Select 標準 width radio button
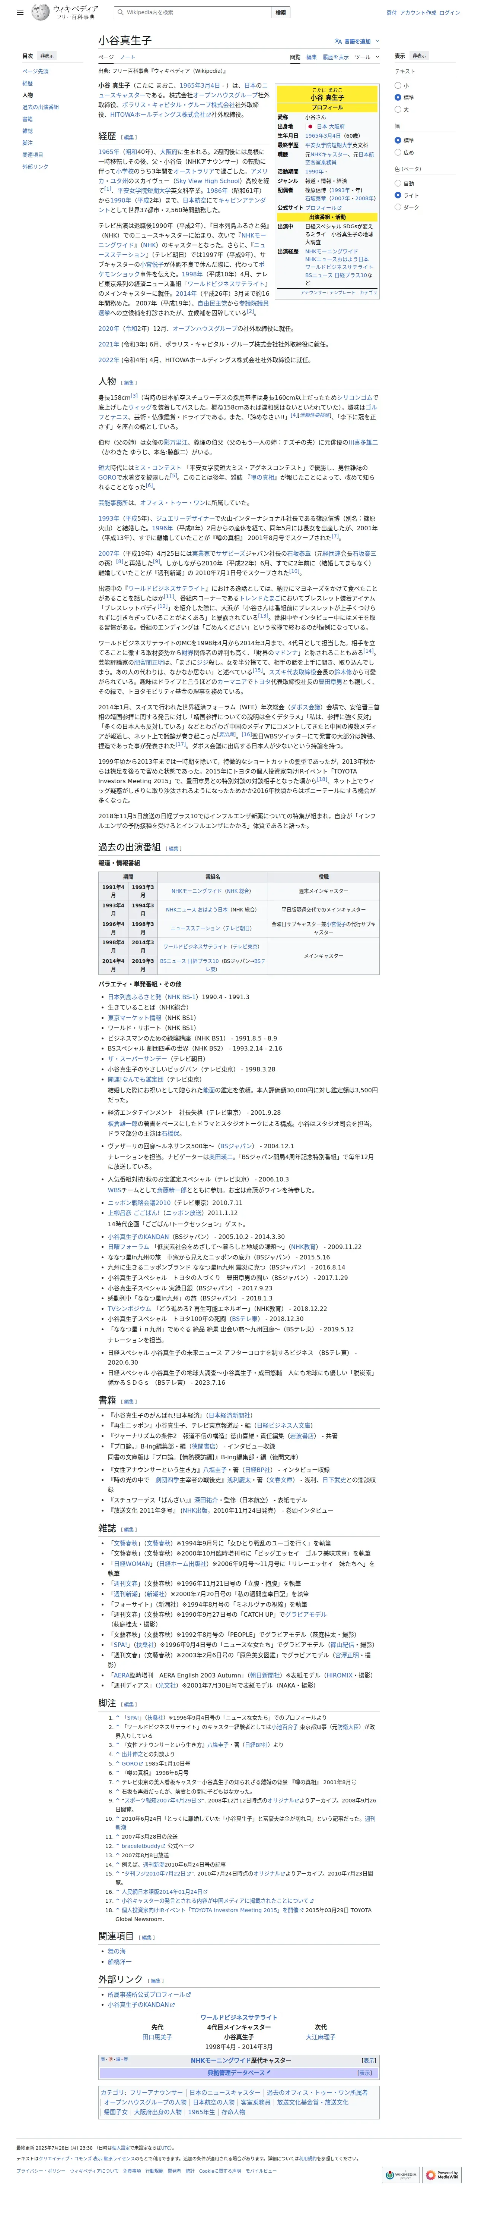The width and height of the screenshot is (478, 2216). point(398,140)
